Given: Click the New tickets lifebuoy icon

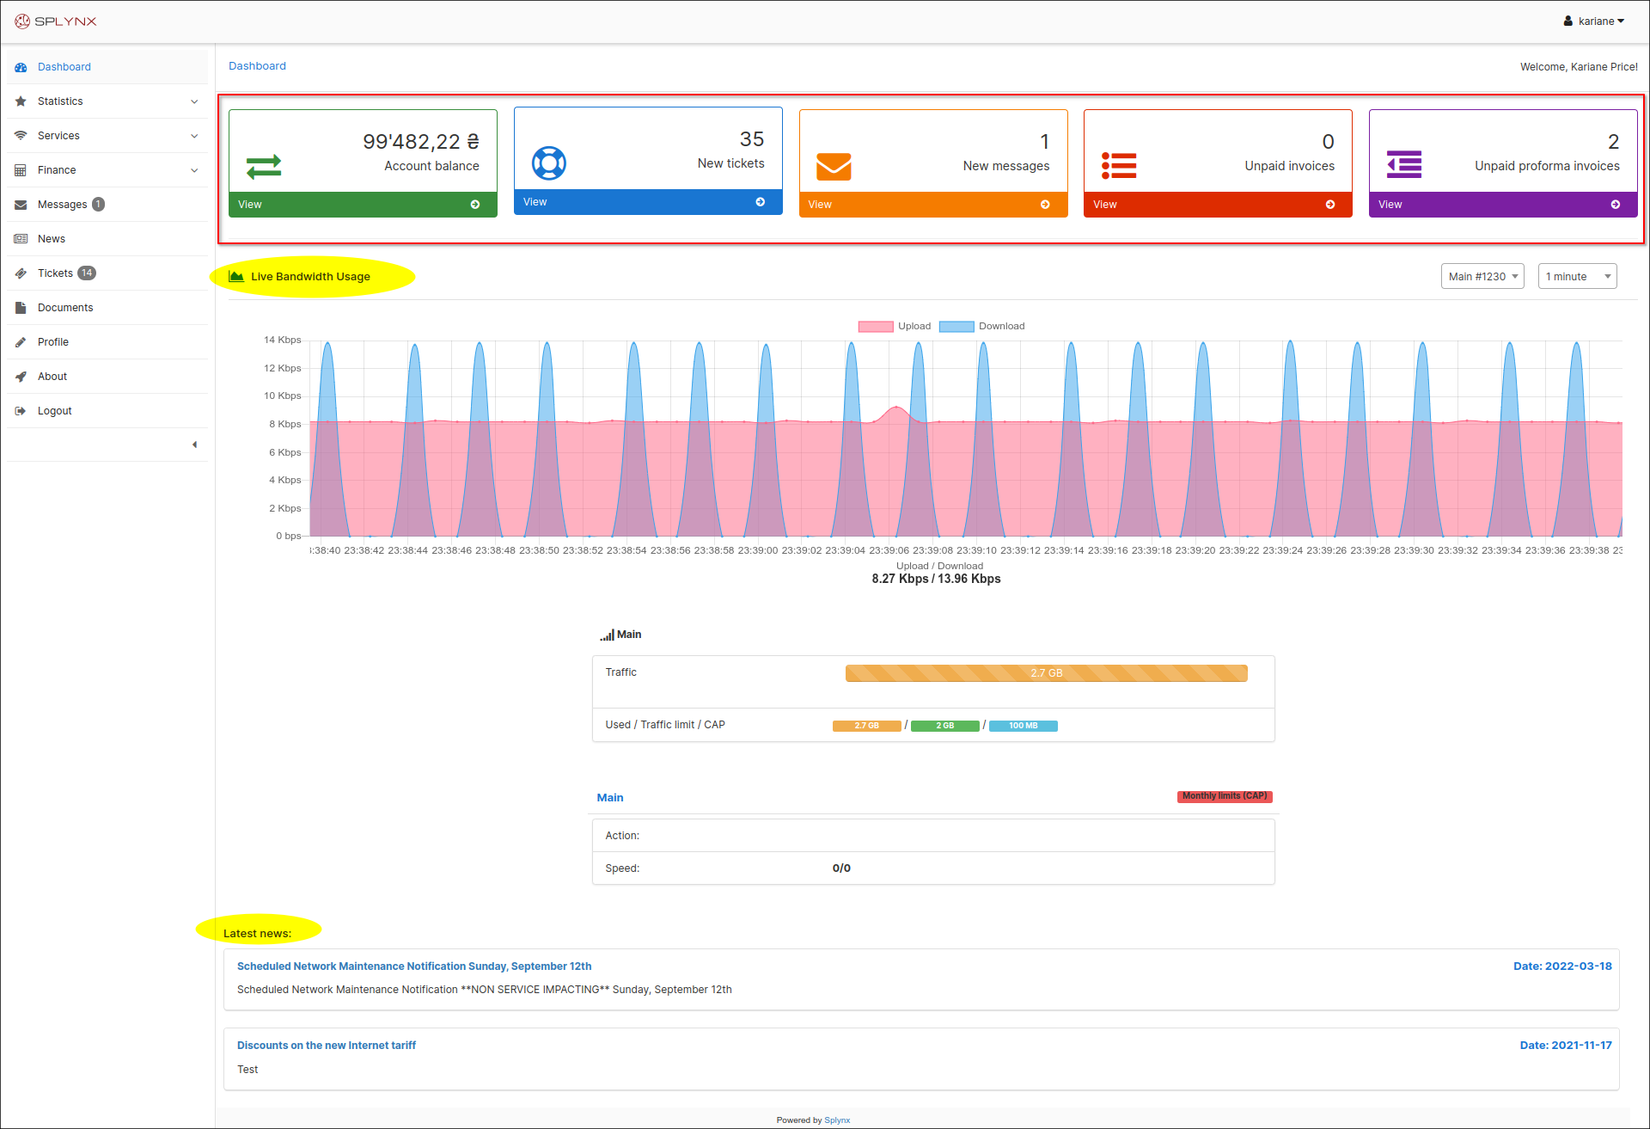Looking at the screenshot, I should tap(549, 163).
